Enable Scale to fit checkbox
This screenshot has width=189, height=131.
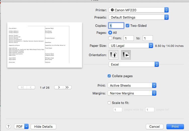[109, 103]
